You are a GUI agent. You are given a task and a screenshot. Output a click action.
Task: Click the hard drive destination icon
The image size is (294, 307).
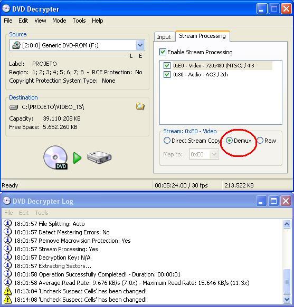point(99,157)
